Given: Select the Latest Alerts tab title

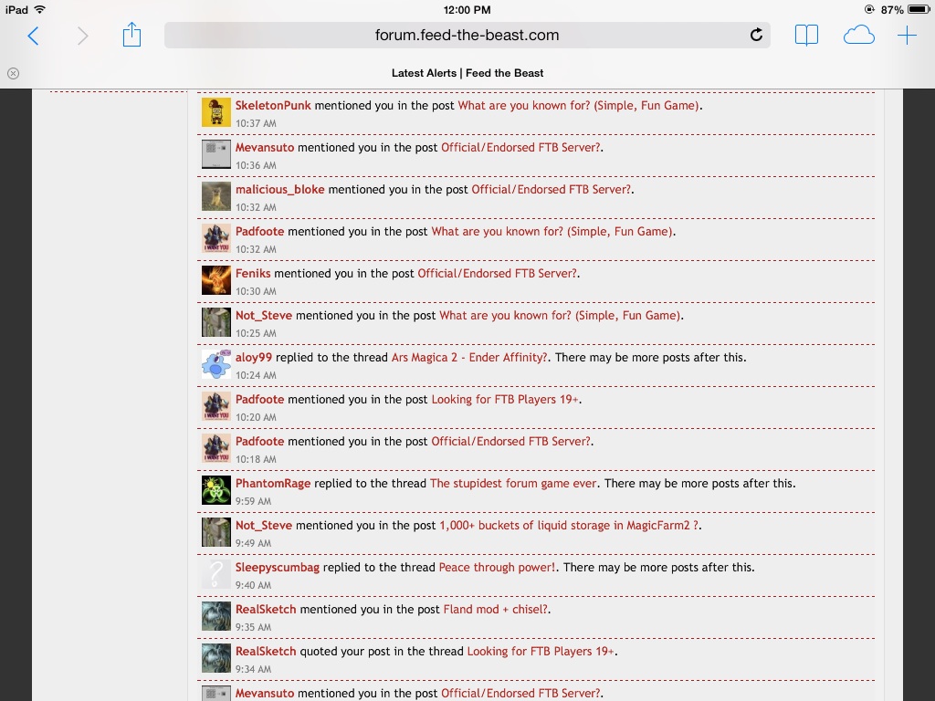Looking at the screenshot, I should pyautogui.click(x=467, y=73).
